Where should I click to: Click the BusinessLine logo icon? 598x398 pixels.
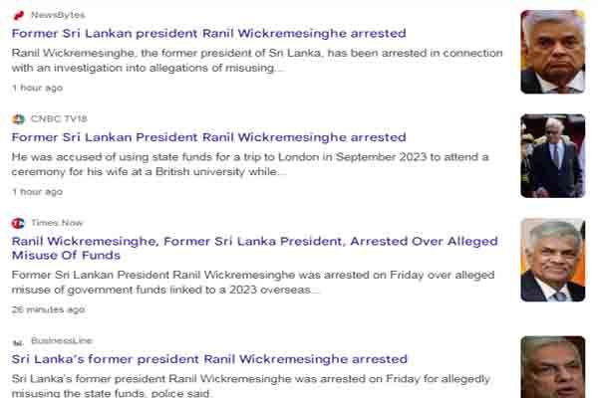pos(18,342)
